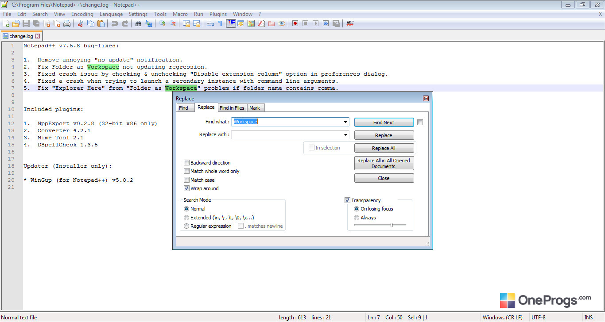Image resolution: width=605 pixels, height=322 pixels.
Task: Click the Print toolbar icon
Action: 67,23
